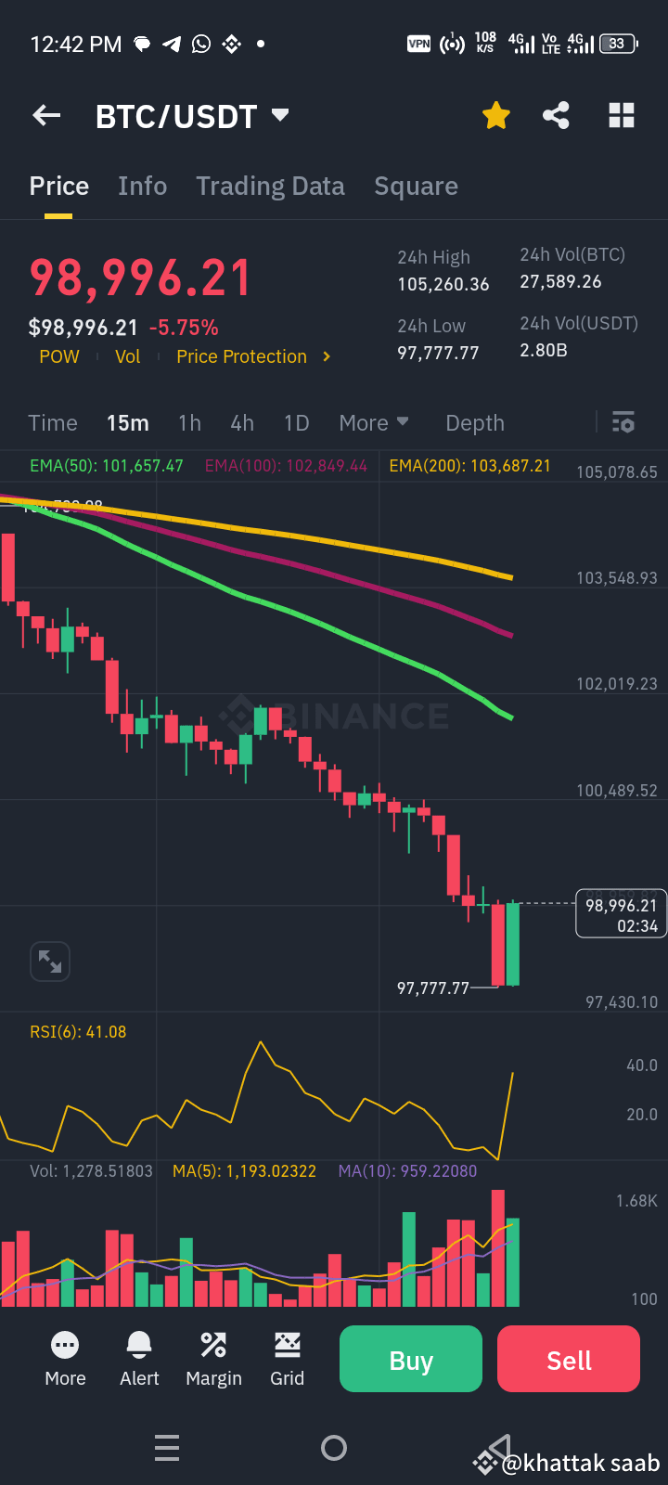Tap the 24h High value 105,260.36
The width and height of the screenshot is (668, 1485).
click(443, 284)
